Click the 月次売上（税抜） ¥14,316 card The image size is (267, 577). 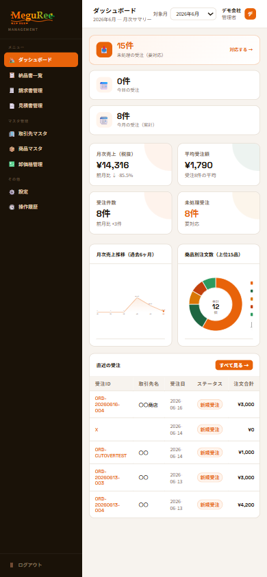coord(130,165)
